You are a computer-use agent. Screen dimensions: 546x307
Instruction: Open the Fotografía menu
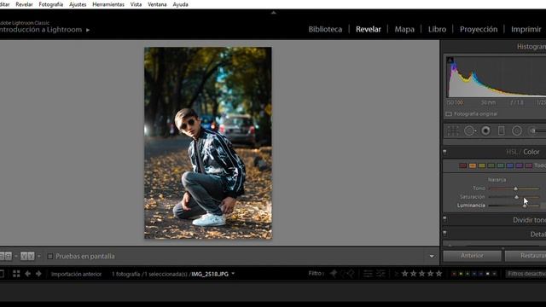point(51,4)
